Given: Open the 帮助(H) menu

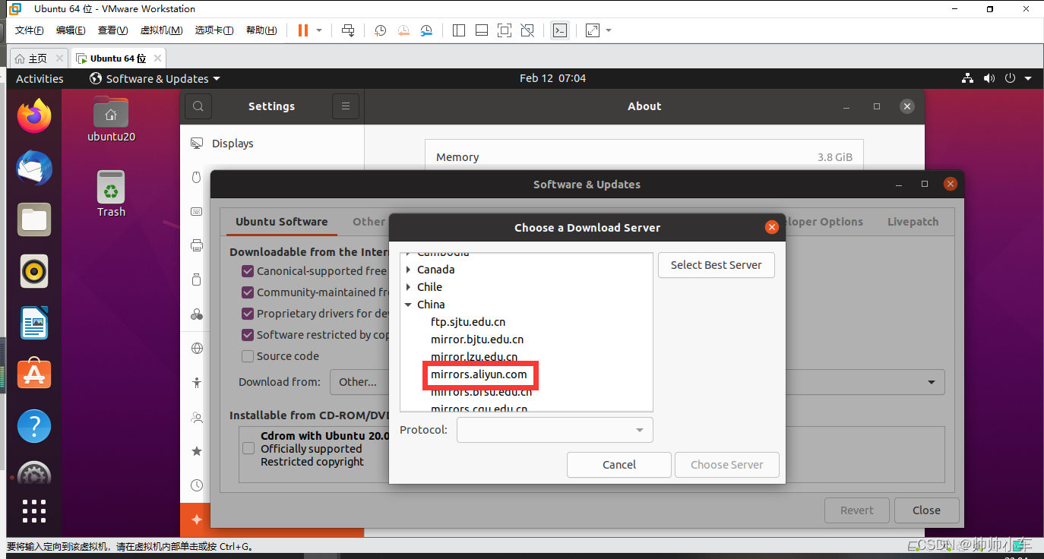Looking at the screenshot, I should pos(261,30).
